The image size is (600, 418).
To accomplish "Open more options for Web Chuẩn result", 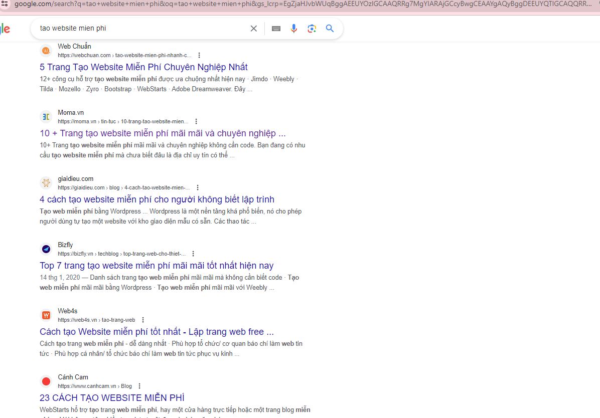I will click(x=199, y=55).
